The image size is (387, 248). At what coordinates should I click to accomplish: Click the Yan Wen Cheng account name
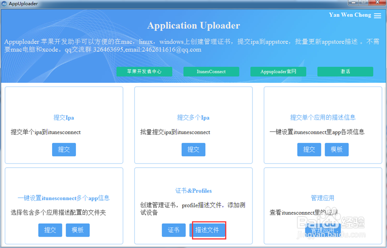click(x=350, y=15)
